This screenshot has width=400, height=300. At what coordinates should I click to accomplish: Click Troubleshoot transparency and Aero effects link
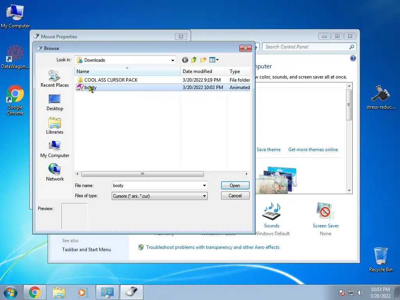[x=213, y=247]
